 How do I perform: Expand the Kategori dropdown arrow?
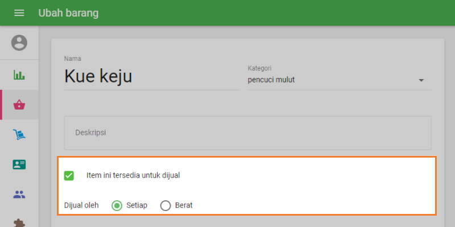[421, 80]
